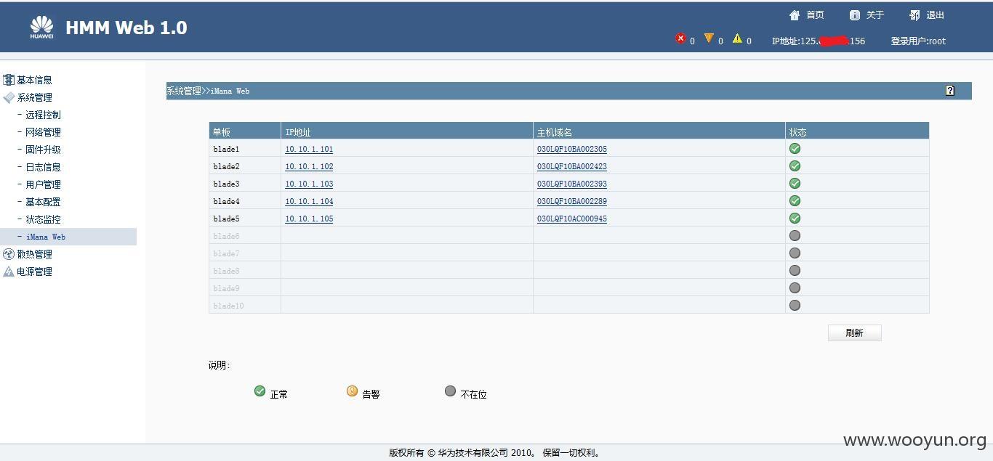Viewport: 993px width, 461px height.
Task: Click the 退出 logout link
Action: coord(936,15)
